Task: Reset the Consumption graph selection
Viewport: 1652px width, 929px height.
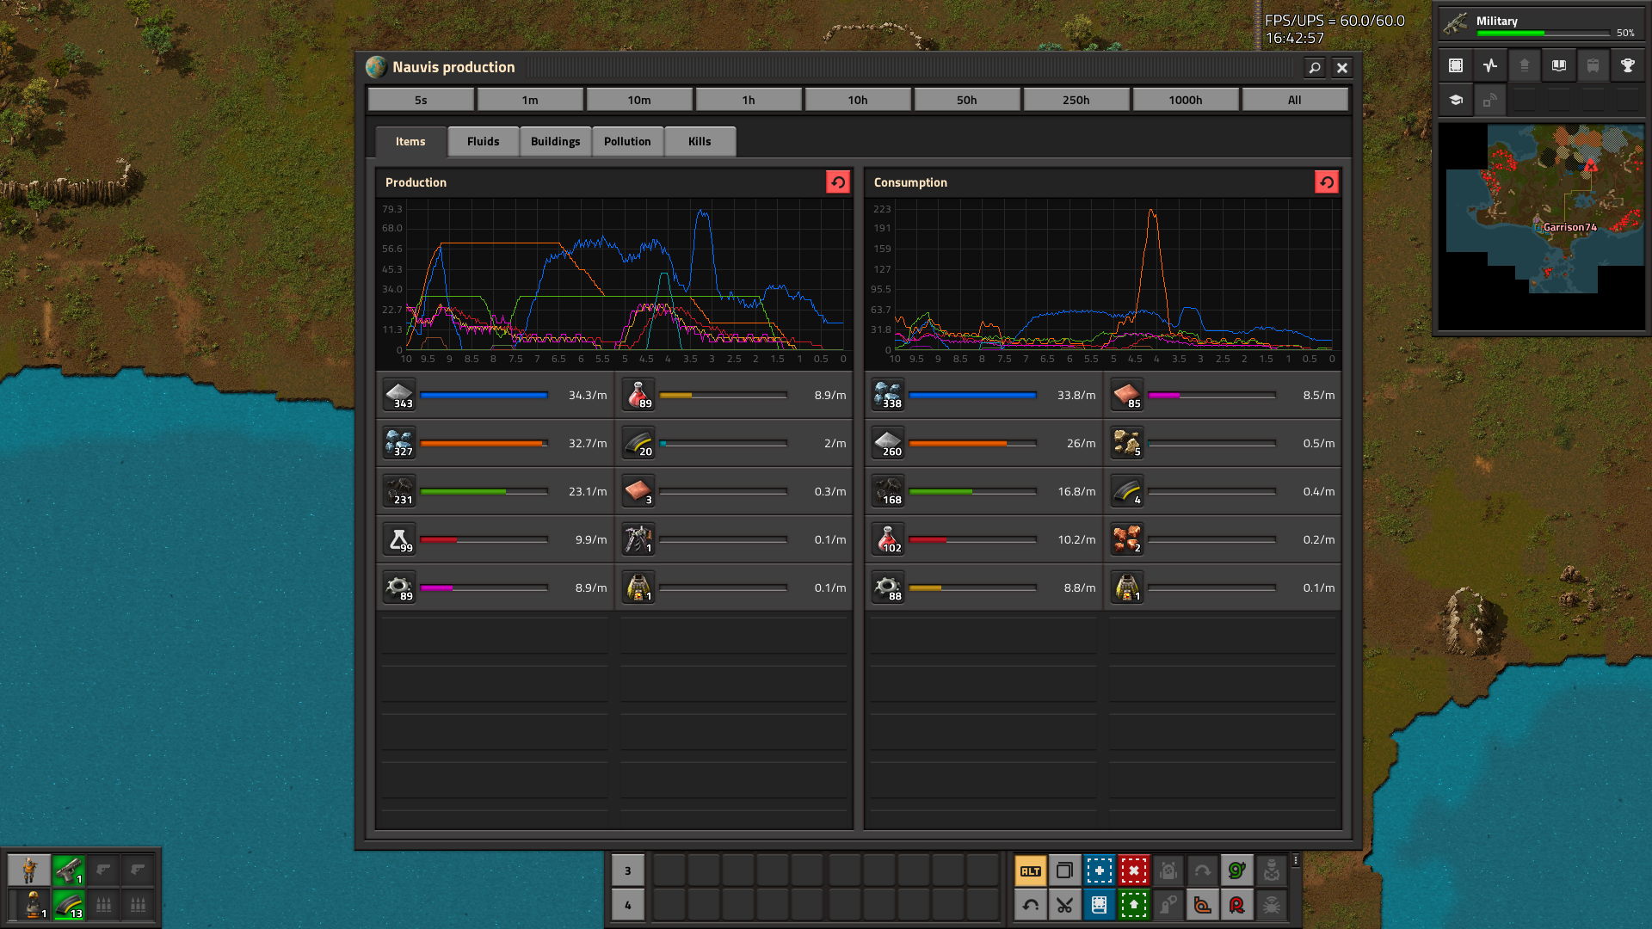Action: (x=1326, y=182)
